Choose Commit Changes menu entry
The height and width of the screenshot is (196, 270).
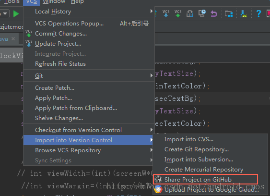tap(89, 34)
